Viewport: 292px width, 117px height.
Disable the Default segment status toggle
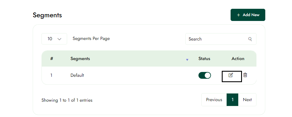(x=205, y=75)
